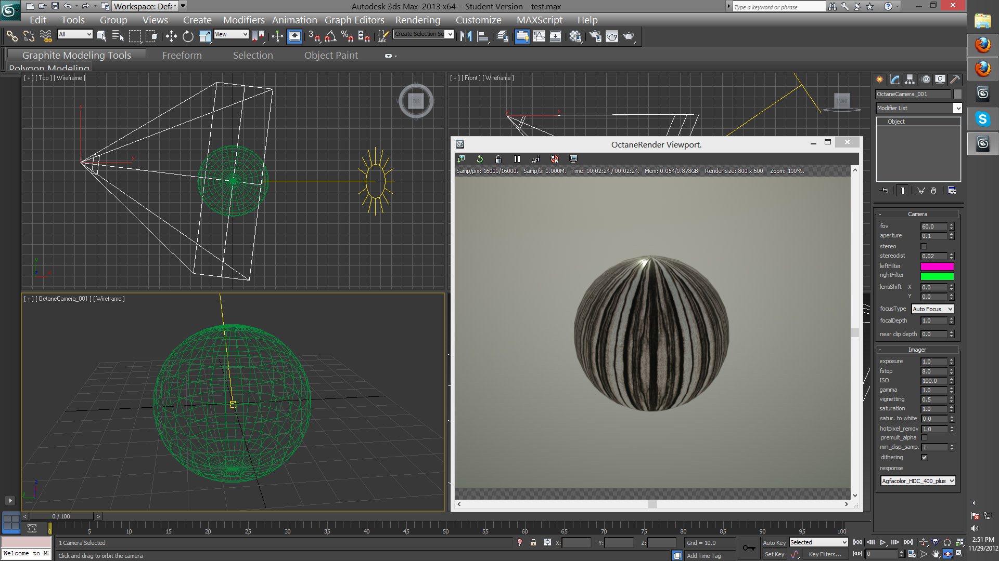Toggle the premult_alpha checkbox
The width and height of the screenshot is (999, 561).
(x=924, y=437)
